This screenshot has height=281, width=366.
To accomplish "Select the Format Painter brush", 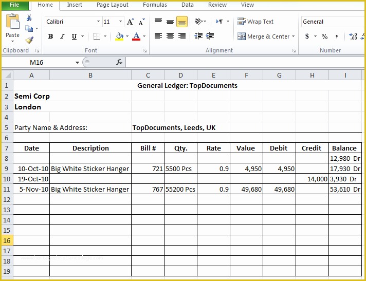I will (x=29, y=40).
